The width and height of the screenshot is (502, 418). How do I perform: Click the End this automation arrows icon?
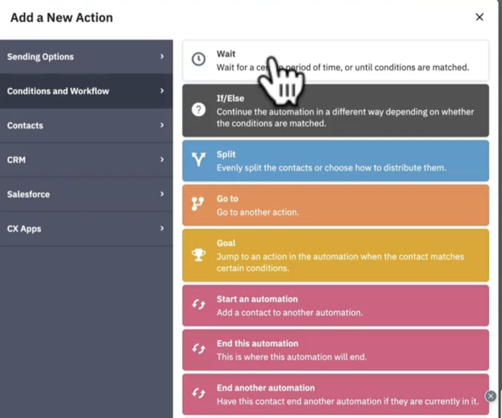pyautogui.click(x=198, y=349)
